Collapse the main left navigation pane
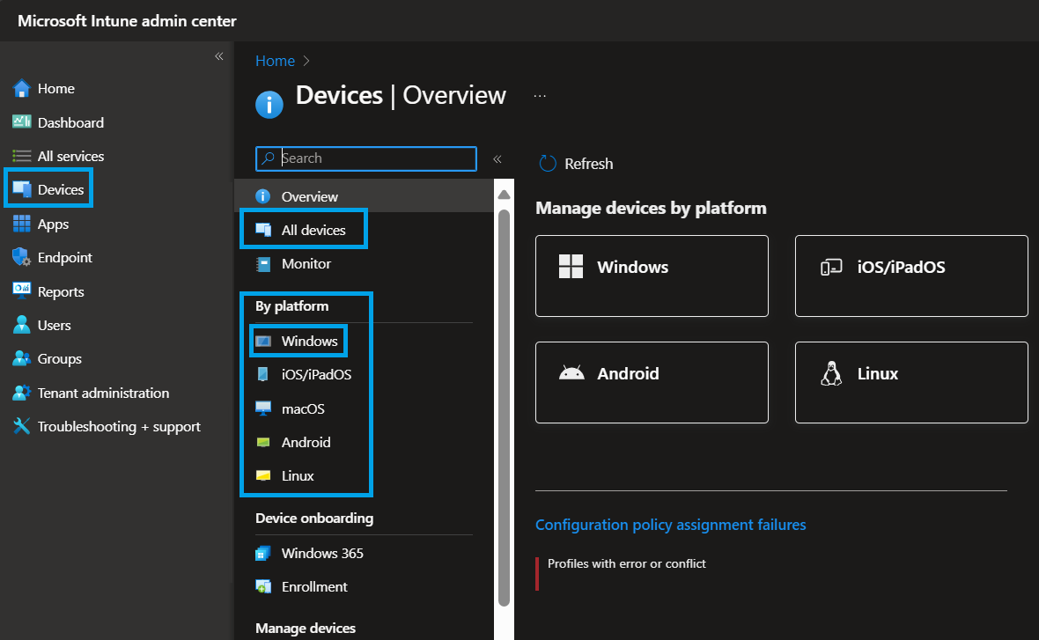 click(219, 56)
